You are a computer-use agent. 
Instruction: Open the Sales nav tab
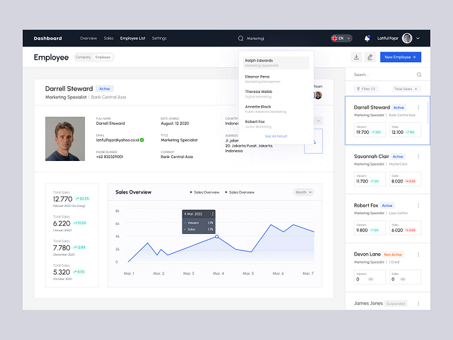[x=108, y=38]
